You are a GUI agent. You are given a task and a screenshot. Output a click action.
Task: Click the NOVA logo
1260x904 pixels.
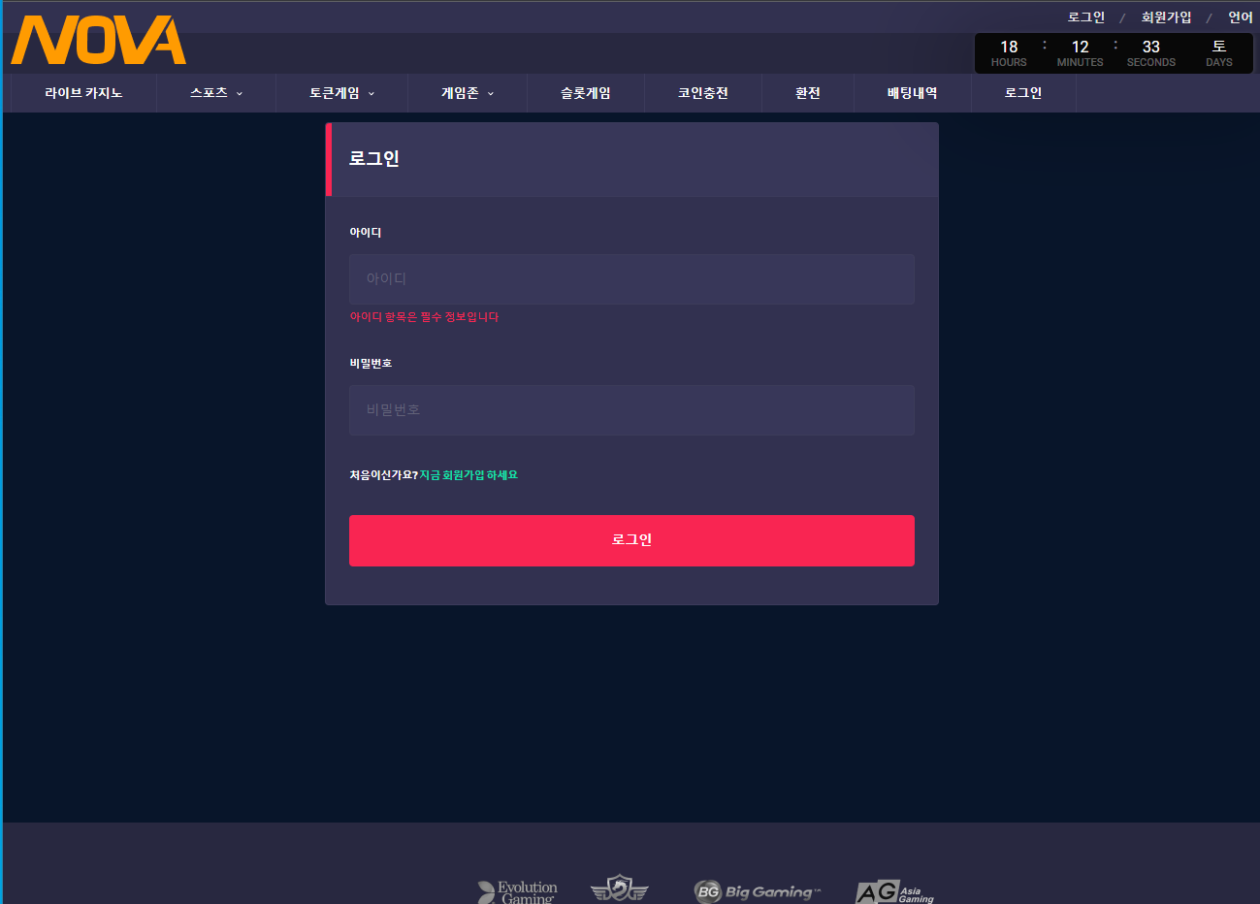click(98, 41)
